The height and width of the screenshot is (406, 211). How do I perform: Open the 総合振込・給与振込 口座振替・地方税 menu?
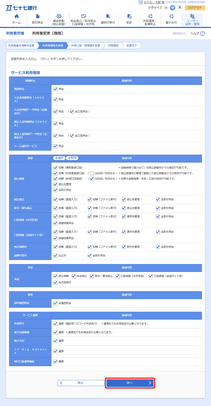click(83, 20)
